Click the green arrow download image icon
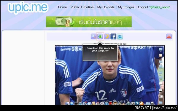 pos(100,37)
